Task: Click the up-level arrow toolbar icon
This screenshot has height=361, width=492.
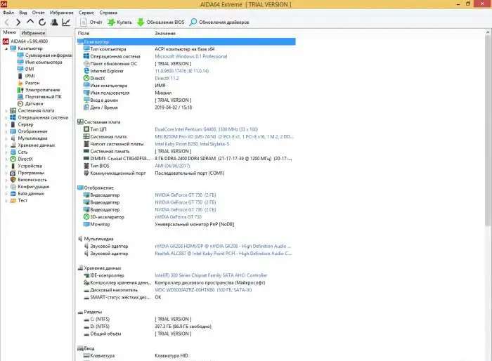Action: (30, 22)
